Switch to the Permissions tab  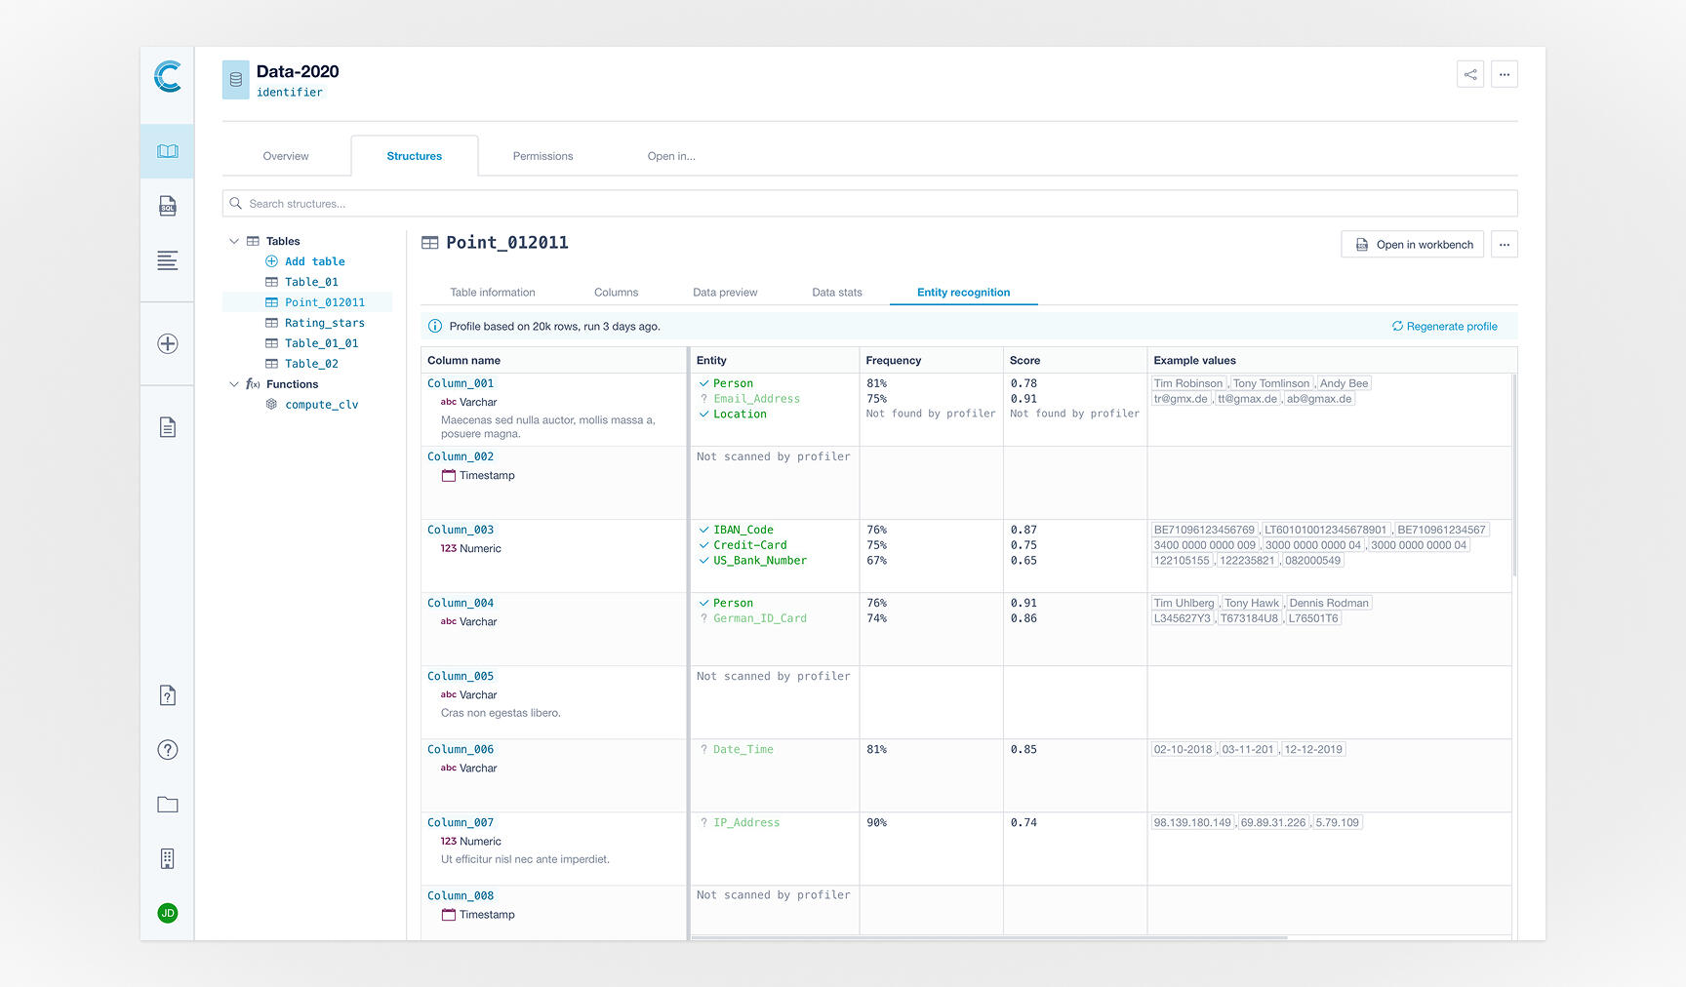(542, 156)
